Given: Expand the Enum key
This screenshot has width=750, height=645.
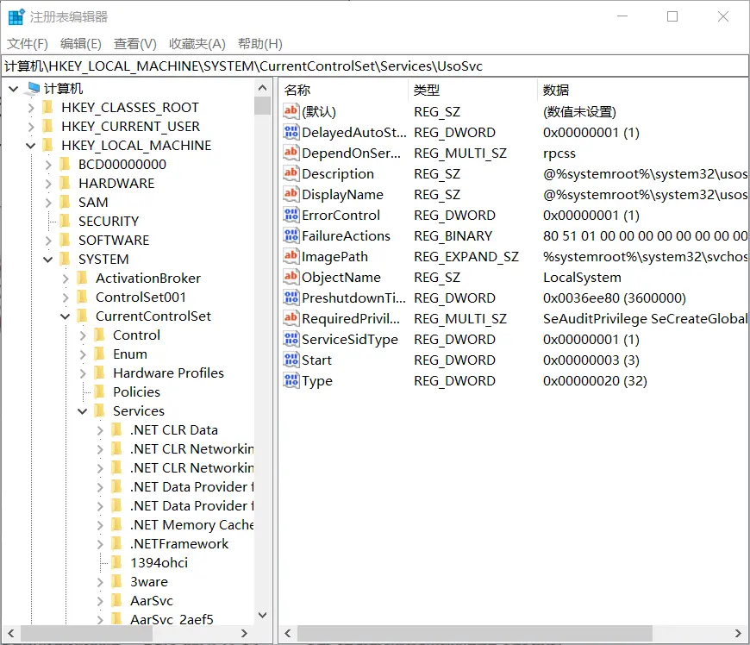Looking at the screenshot, I should point(83,354).
